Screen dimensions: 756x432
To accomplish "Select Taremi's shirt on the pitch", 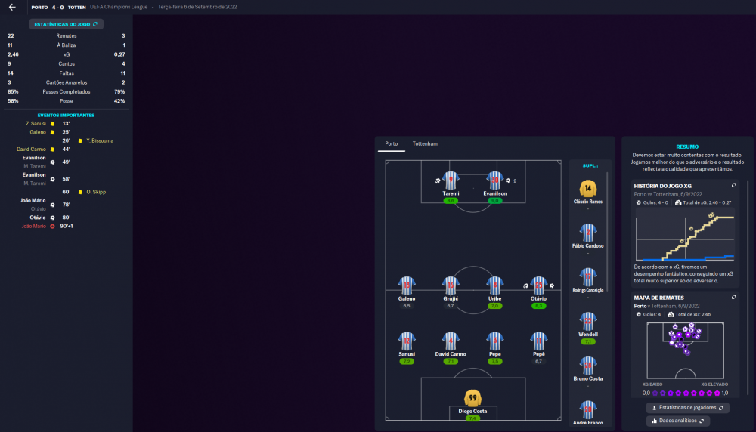I will tap(451, 181).
